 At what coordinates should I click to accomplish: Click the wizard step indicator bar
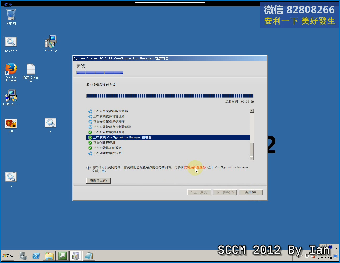100,73
